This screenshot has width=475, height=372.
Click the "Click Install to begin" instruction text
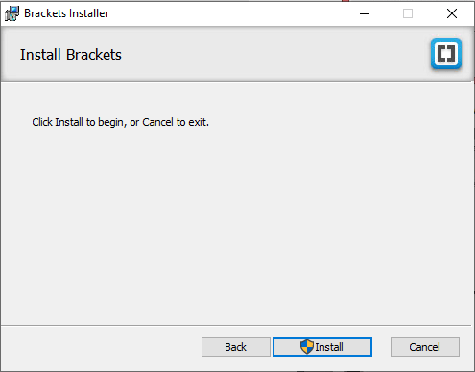[x=120, y=122]
